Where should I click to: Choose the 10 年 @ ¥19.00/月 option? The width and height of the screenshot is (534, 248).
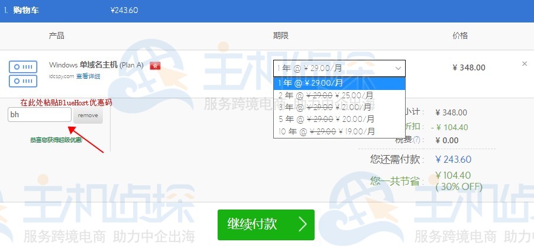click(339, 131)
